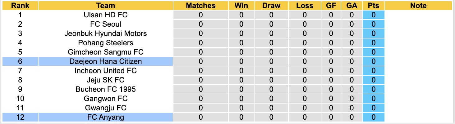Click the highlighted FC Anyang row

point(106,117)
